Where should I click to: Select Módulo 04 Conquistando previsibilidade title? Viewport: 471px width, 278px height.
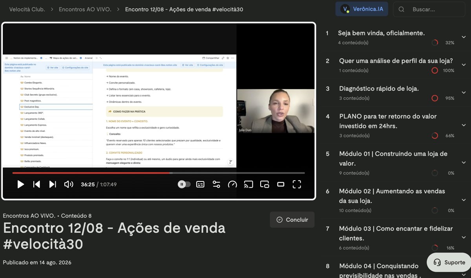[380, 271]
